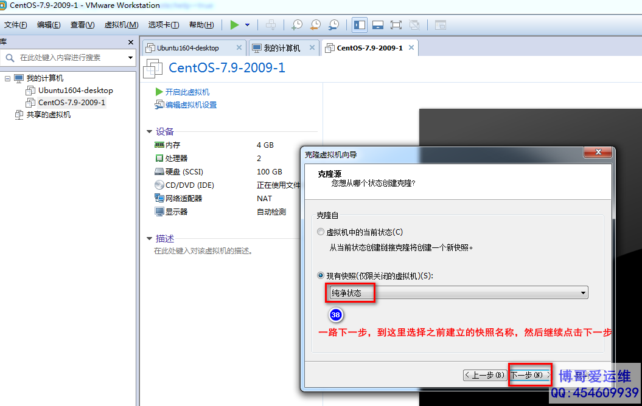Viewport: 642px width, 406px height.
Task: Select Ubuntu1604-desktop in the library tree
Action: [75, 91]
